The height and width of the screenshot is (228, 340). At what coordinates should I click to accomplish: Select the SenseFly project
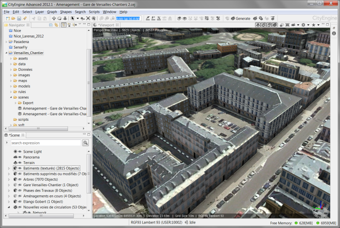(20, 47)
